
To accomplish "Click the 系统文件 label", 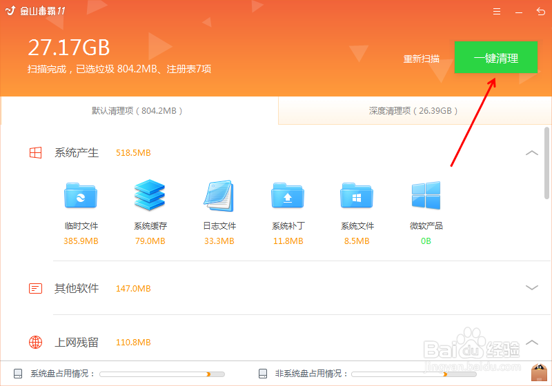I will coord(357,225).
